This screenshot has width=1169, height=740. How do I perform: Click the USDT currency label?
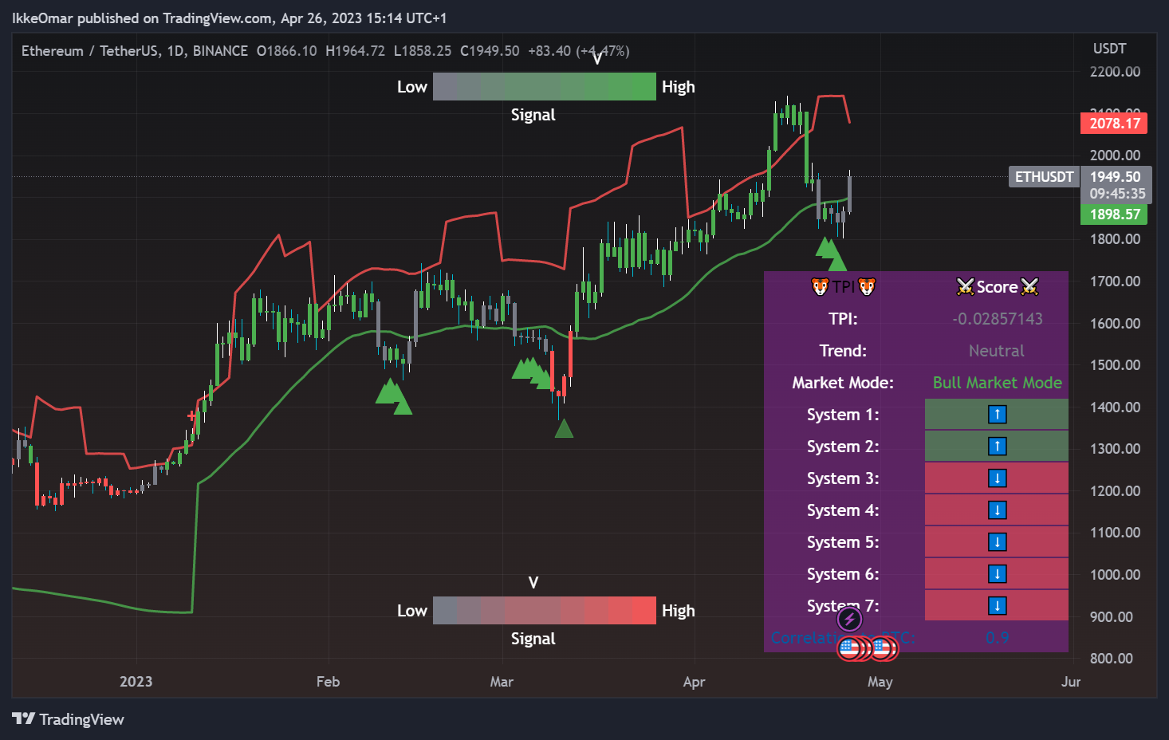[1109, 48]
